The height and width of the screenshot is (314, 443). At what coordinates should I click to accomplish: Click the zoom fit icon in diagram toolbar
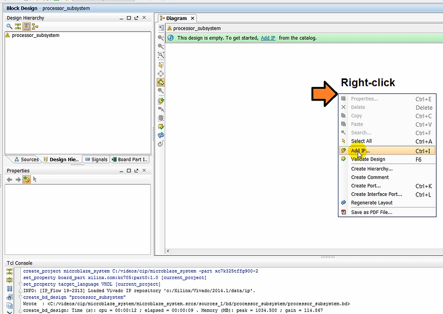click(161, 55)
